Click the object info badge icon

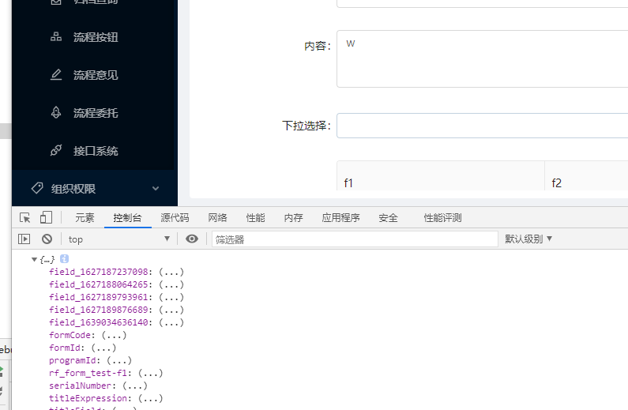coord(64,259)
